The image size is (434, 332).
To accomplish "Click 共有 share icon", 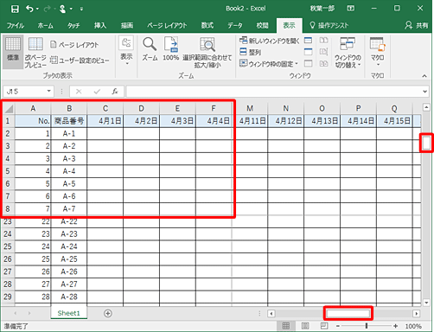I will [416, 25].
